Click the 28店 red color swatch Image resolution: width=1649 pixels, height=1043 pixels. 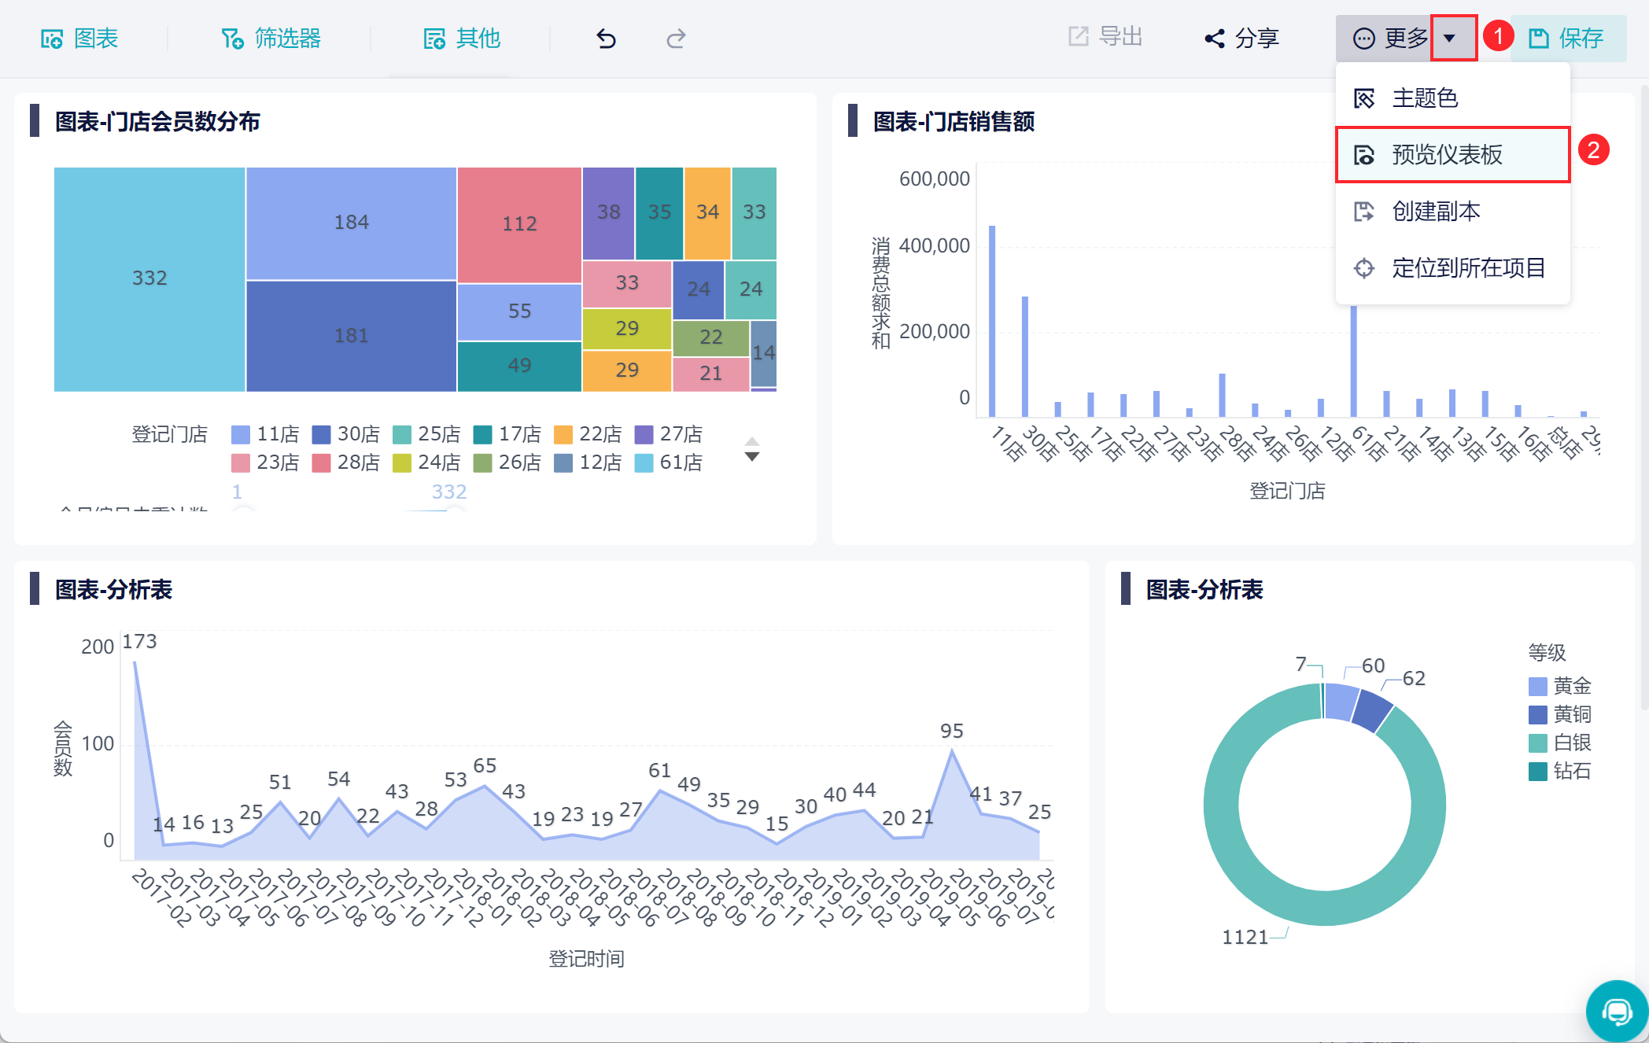321,463
